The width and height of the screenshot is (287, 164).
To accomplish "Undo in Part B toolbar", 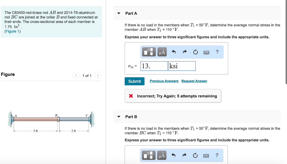I will coord(174,155).
